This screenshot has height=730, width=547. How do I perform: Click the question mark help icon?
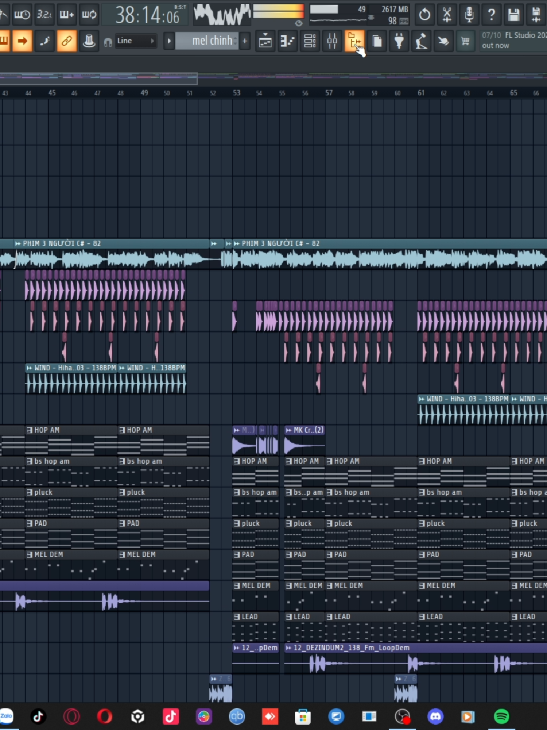(x=492, y=15)
